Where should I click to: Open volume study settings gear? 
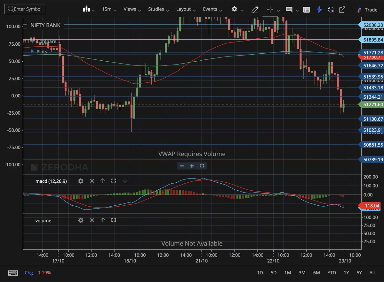(x=81, y=220)
